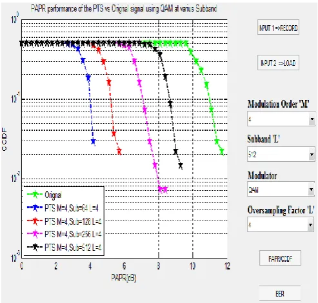Select legend entry PTS M=4,Sub=256 L=4

click(x=64, y=234)
